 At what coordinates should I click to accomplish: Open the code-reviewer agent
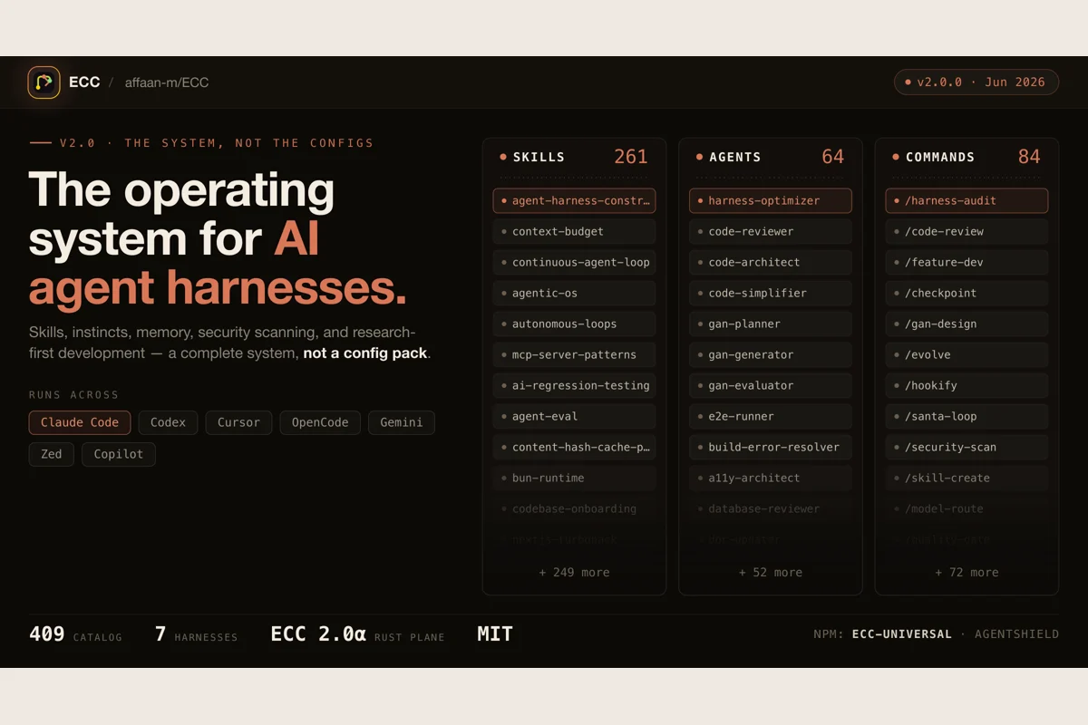771,231
